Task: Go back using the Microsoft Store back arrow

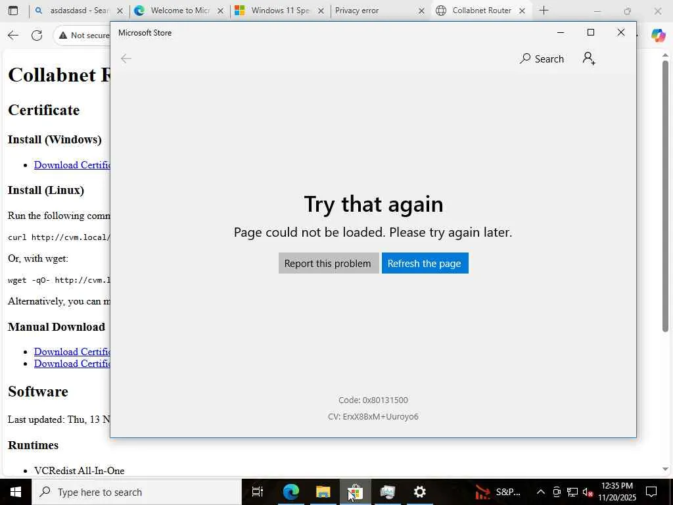Action: (126, 59)
